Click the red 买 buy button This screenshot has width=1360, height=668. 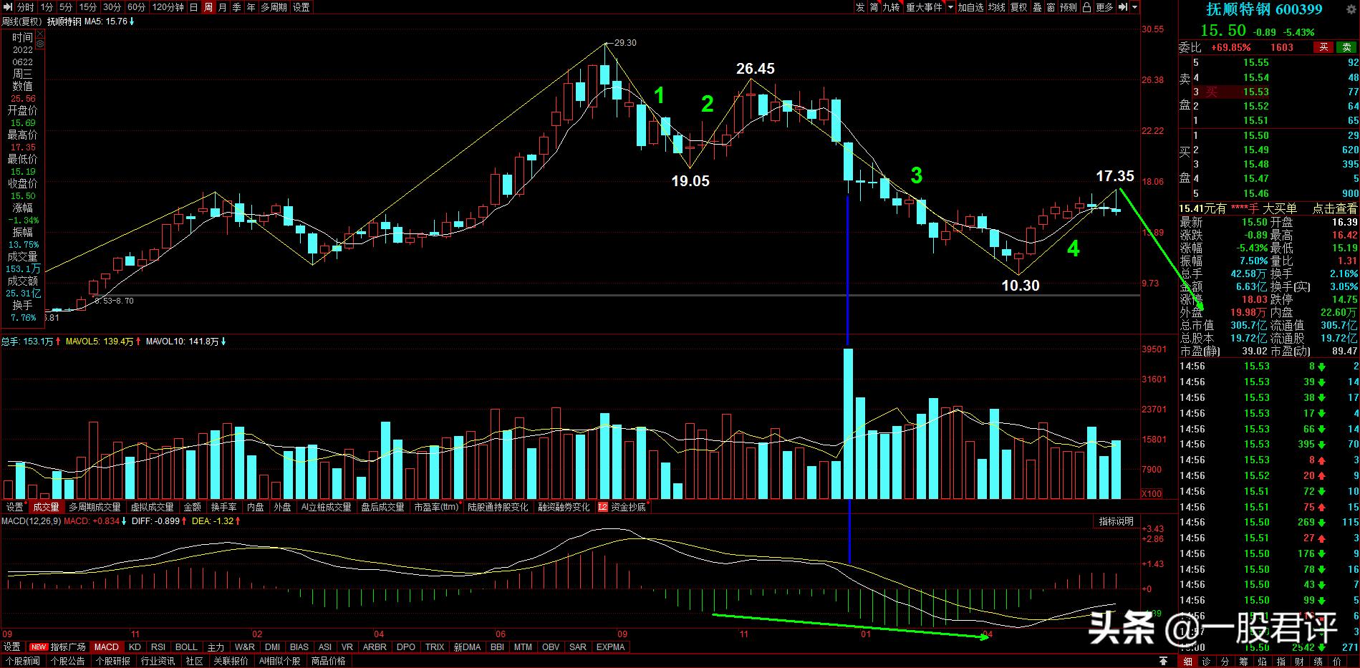[1323, 47]
